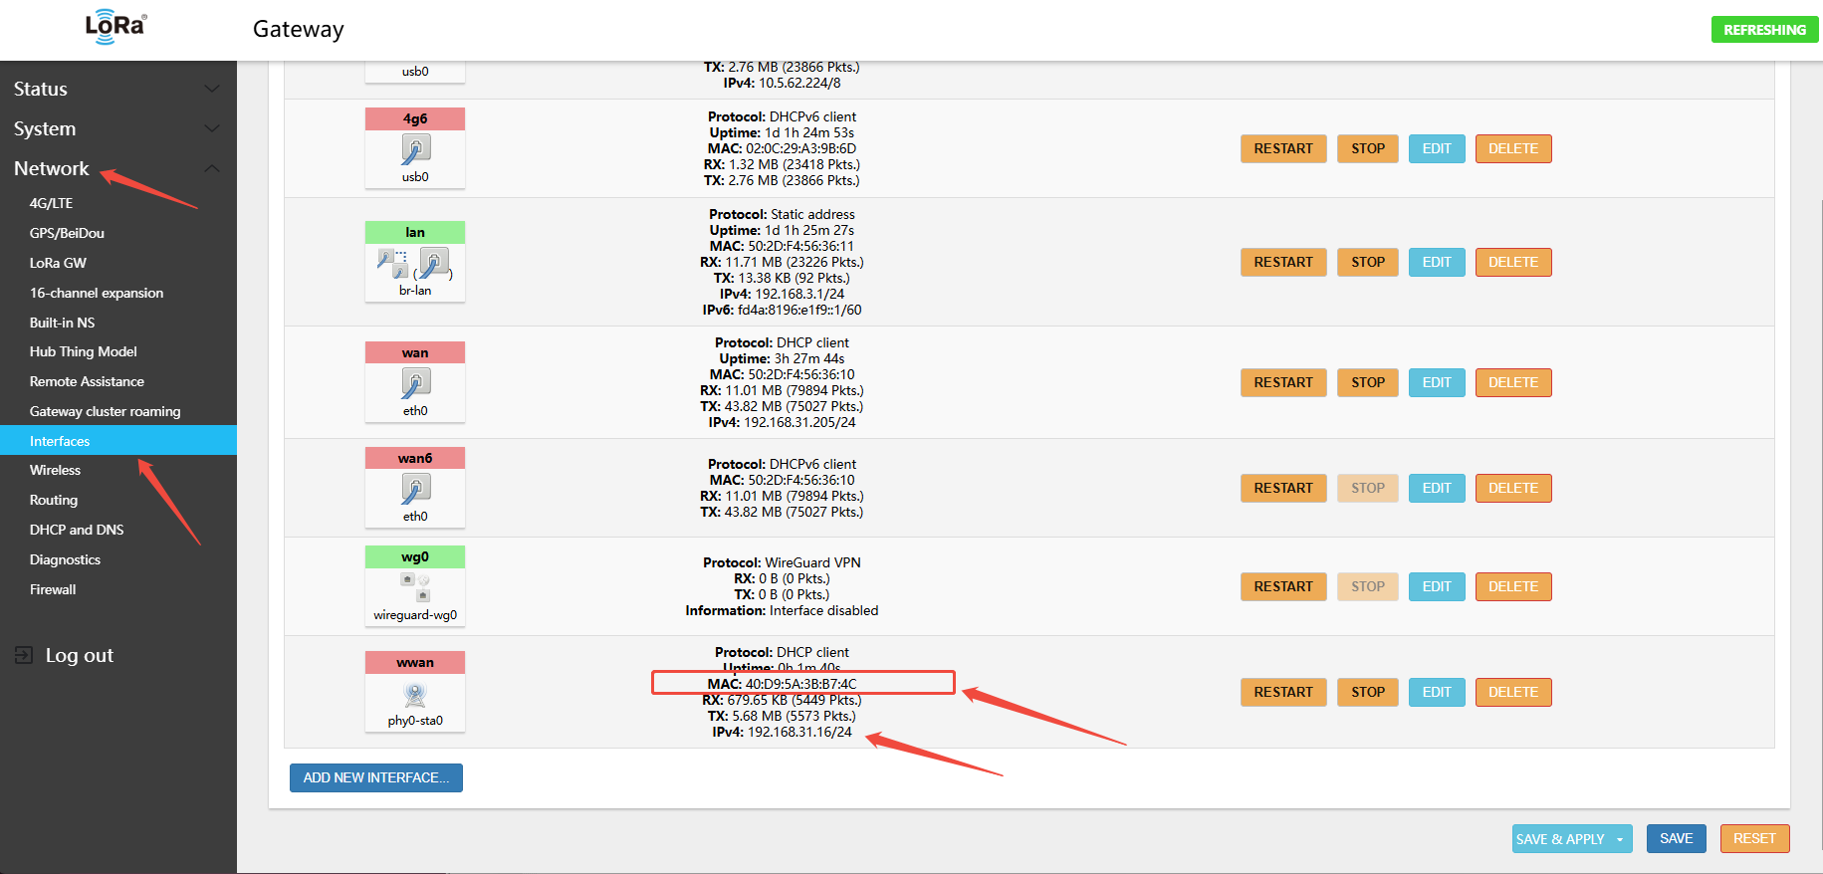The height and width of the screenshot is (874, 1823).
Task: Click the 4g6 usb0 interface icon
Action: point(415,150)
